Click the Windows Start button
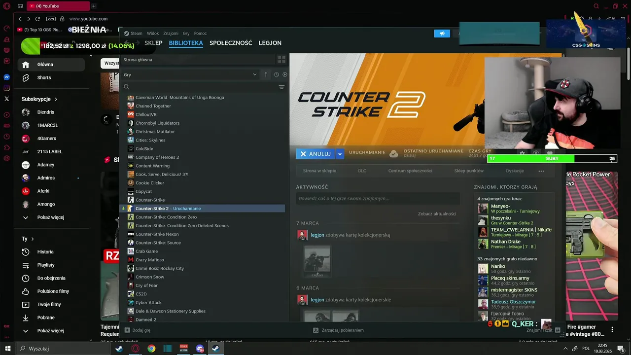 click(7, 349)
